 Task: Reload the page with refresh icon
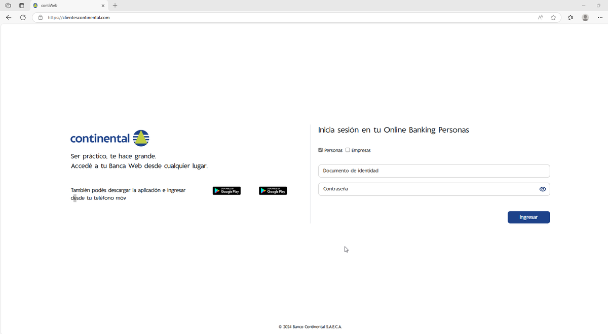tap(23, 17)
